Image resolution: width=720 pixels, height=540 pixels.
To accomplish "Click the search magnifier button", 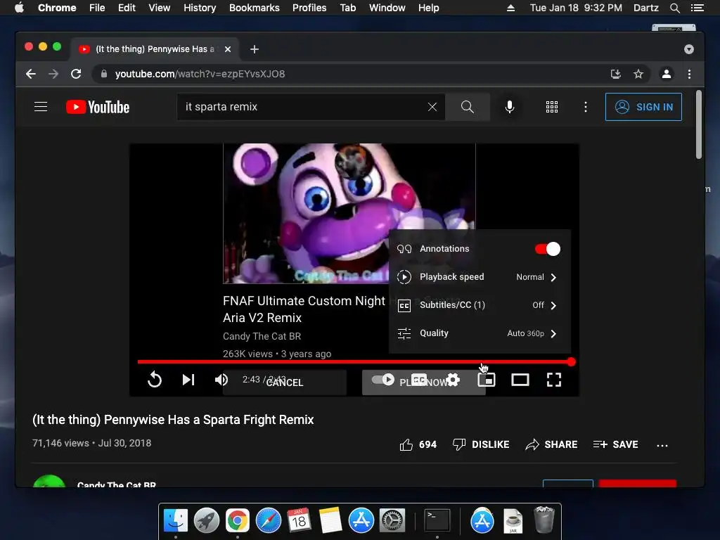I will [x=468, y=107].
